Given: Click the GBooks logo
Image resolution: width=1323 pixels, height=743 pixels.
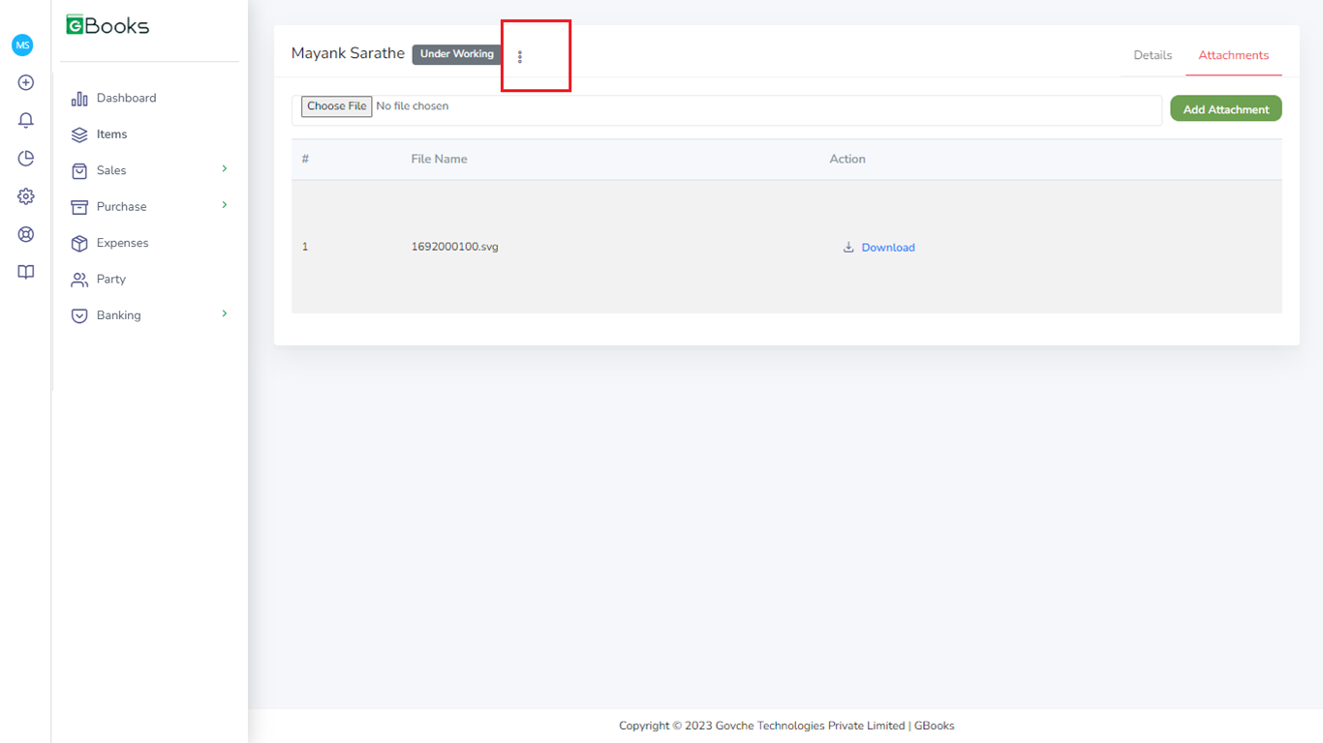Looking at the screenshot, I should point(108,26).
